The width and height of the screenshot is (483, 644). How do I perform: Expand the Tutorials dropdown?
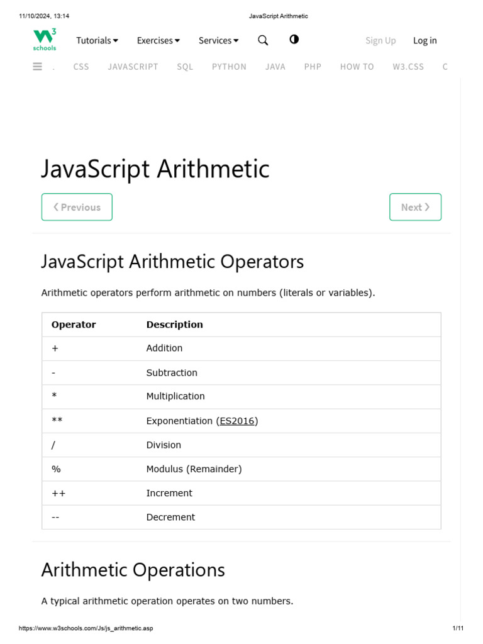[x=97, y=40]
